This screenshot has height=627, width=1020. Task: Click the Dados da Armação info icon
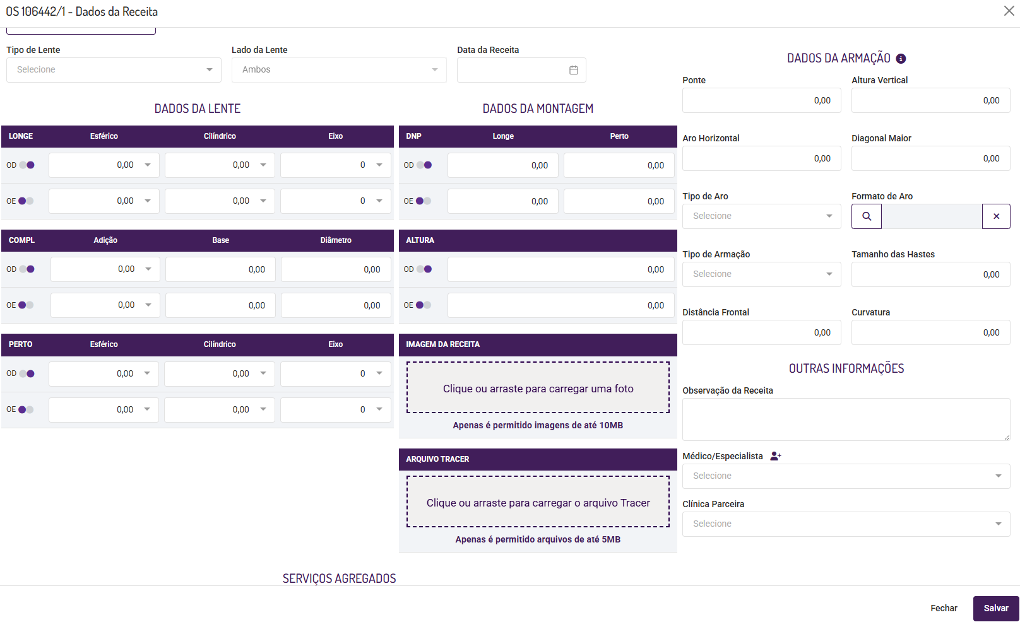click(901, 59)
